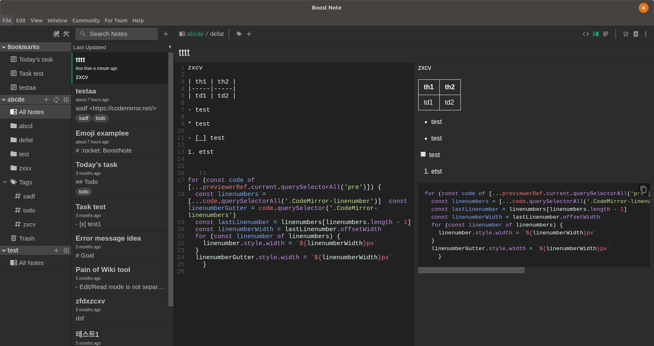This screenshot has width=654, height=346.
Task: Click the defat breadcrumb link
Action: [x=217, y=34]
